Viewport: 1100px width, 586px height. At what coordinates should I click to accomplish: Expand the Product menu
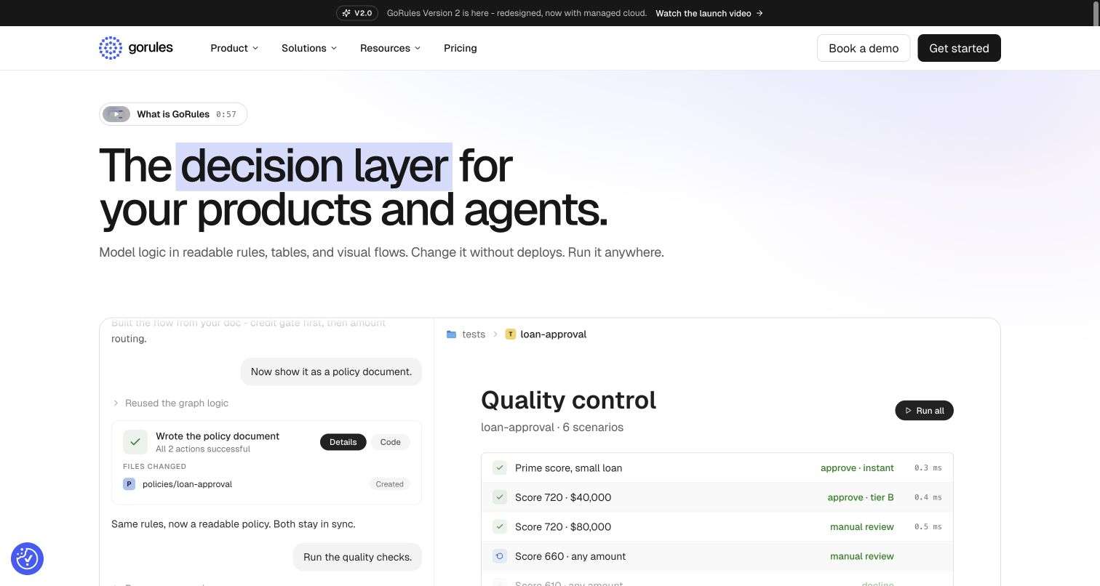point(234,48)
